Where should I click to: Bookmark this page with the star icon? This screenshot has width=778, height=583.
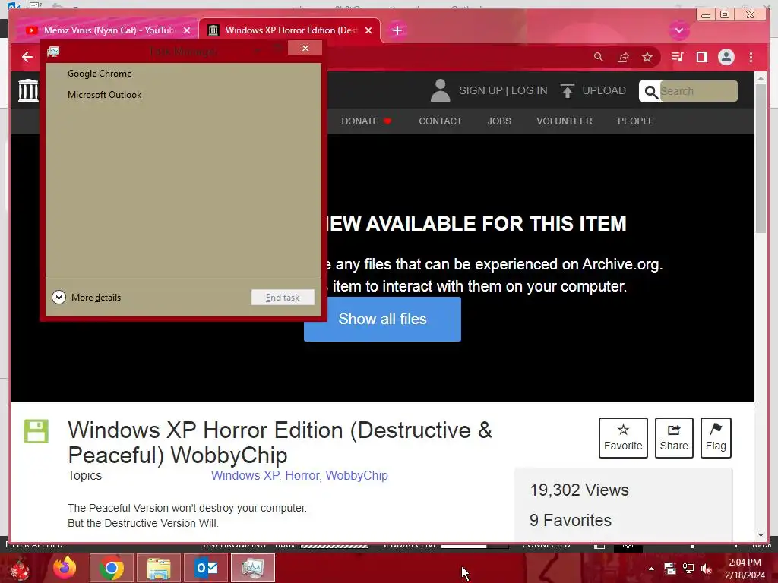tap(647, 57)
